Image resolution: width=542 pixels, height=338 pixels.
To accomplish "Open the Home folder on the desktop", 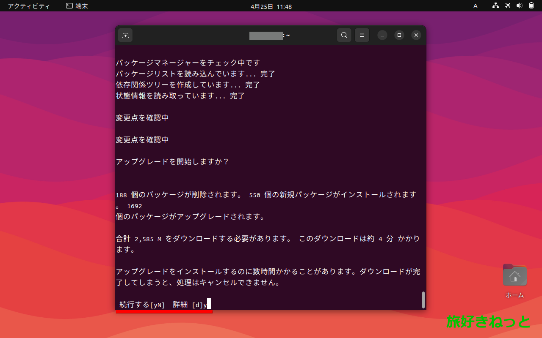I will [x=514, y=275].
